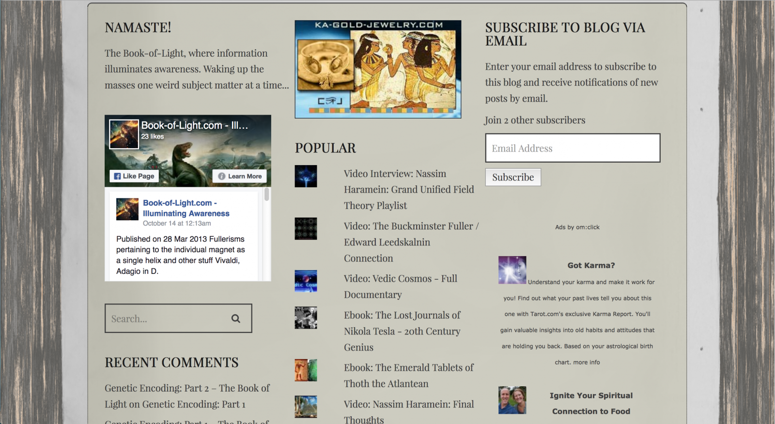Screen dimensions: 775x424
Task: Open Buckminster Fuller / Edward Leedskalnin Connection link
Action: pyautogui.click(x=411, y=242)
